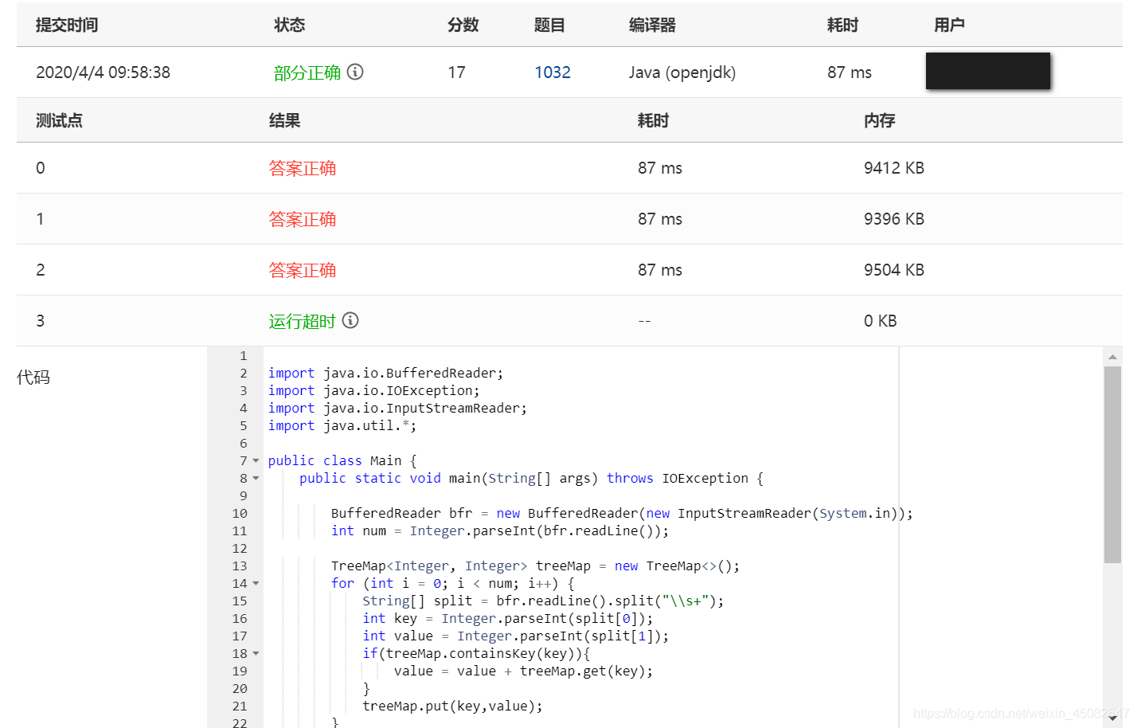Collapse the for-loop fold at line 14
1137x728 pixels.
tap(256, 583)
